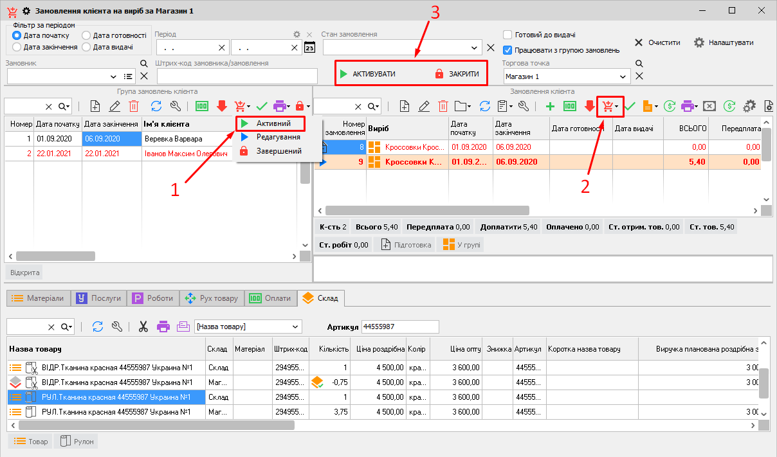The image size is (777, 457).
Task: Expand the '[Назва товару]' combo box
Action: pyautogui.click(x=295, y=327)
